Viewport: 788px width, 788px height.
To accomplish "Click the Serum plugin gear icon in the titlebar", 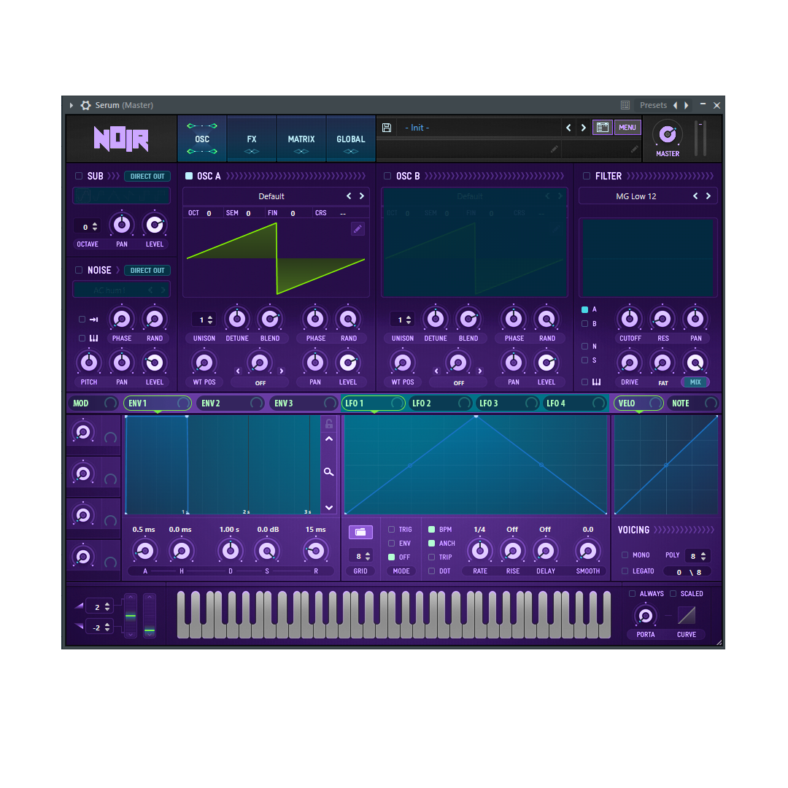I will click(85, 105).
